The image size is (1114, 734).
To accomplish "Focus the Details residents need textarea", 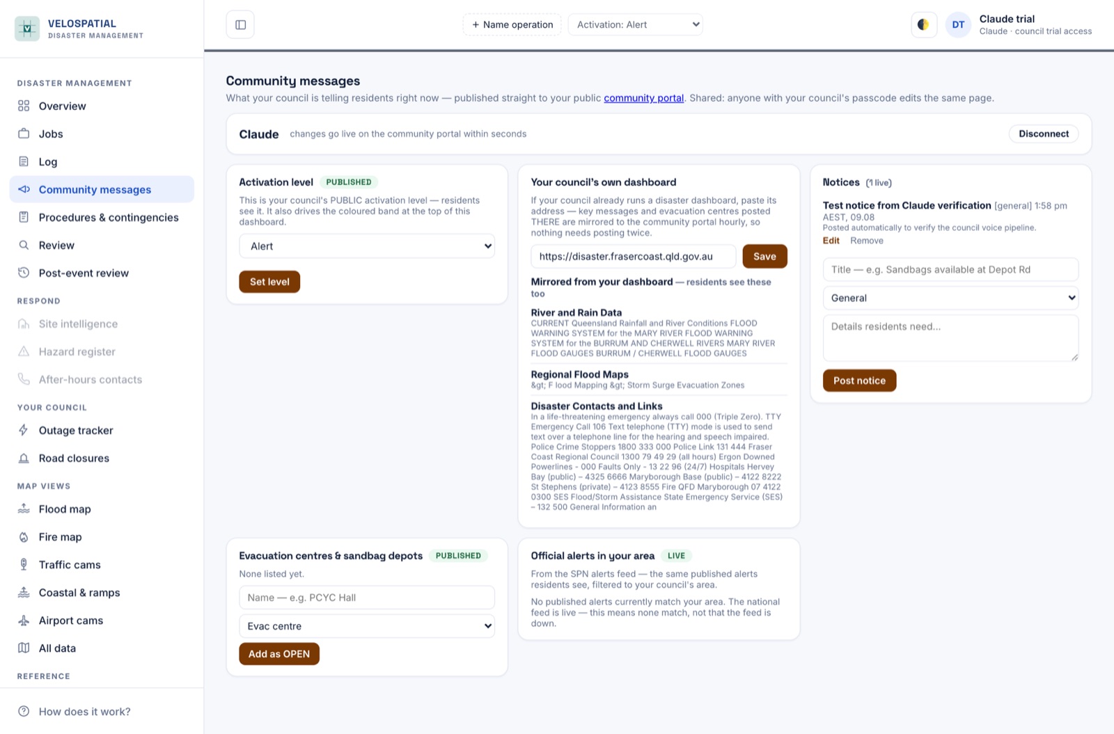I will pyautogui.click(x=950, y=338).
